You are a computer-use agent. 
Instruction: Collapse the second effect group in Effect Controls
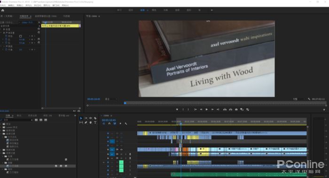1,33
